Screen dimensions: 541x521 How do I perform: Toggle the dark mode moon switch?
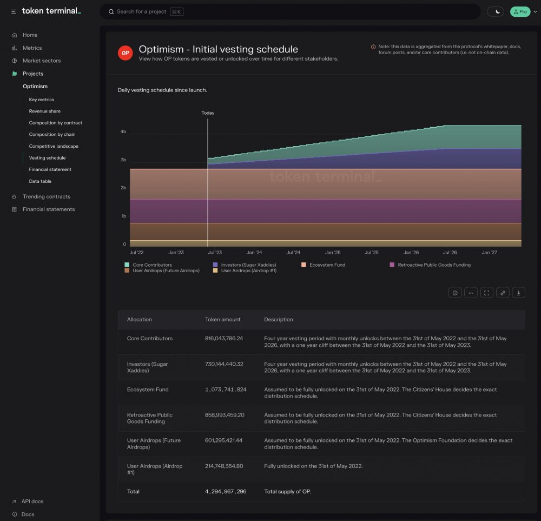click(496, 12)
